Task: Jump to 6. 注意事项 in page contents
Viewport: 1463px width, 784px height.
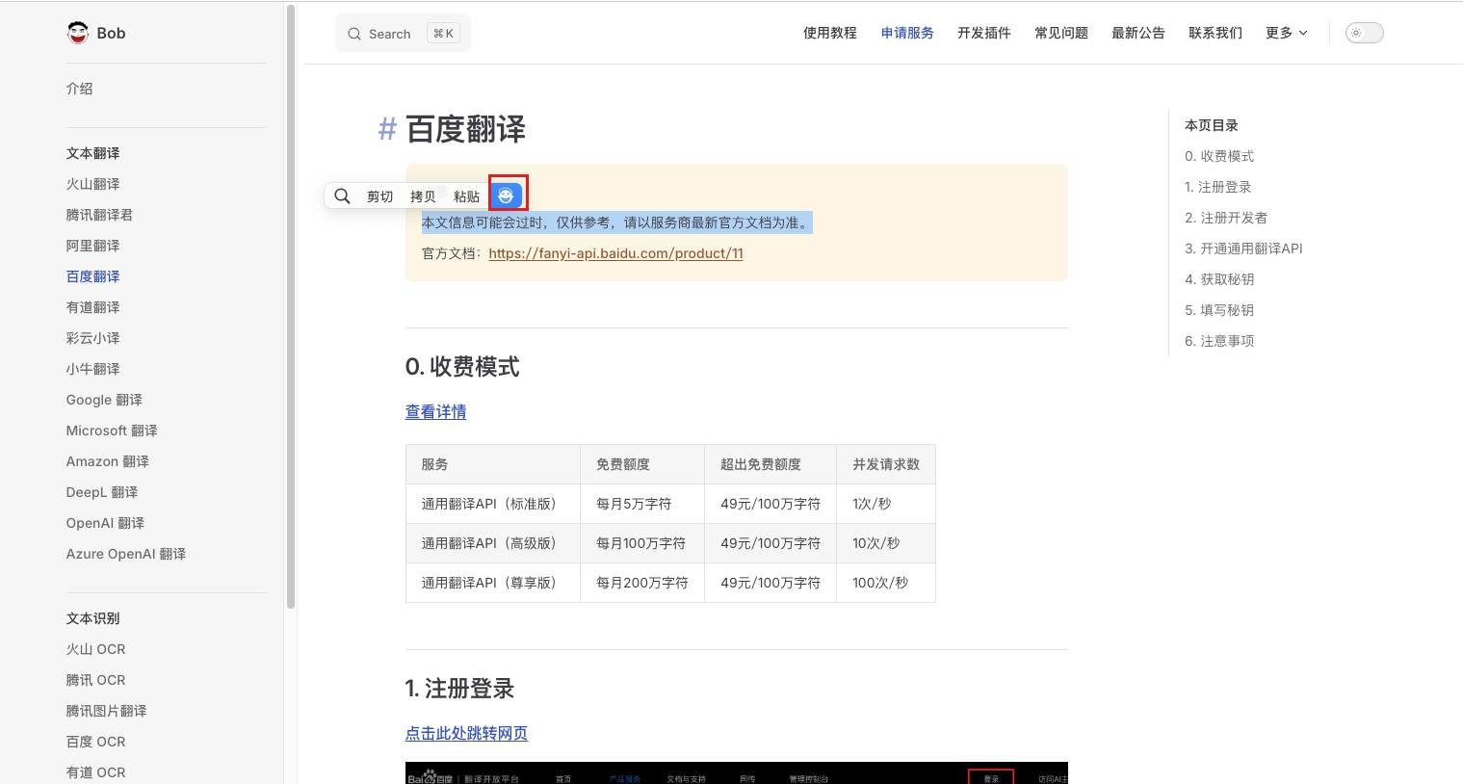Action: (x=1219, y=341)
